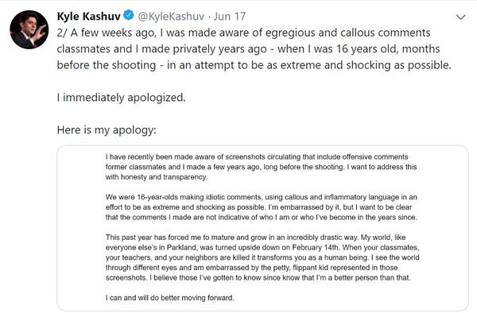
Task: Open the attached apology statement image
Action: [x=262, y=228]
